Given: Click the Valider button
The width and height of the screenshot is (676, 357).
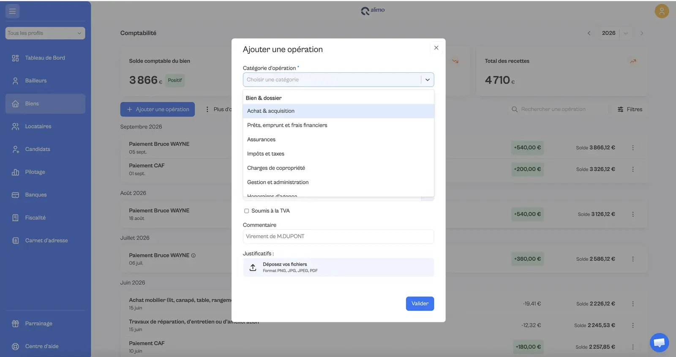Looking at the screenshot, I should point(420,304).
